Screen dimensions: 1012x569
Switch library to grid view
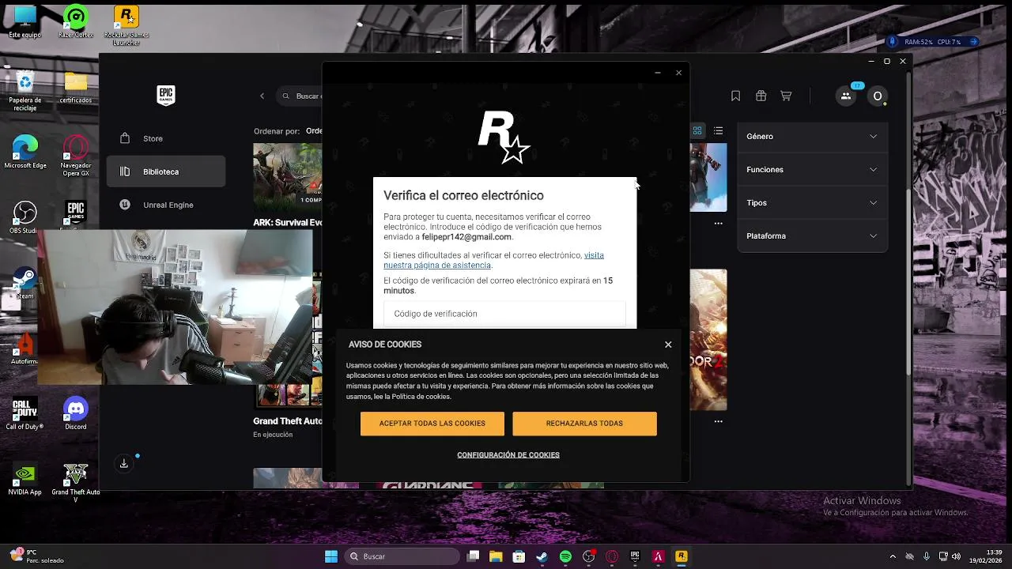697,130
